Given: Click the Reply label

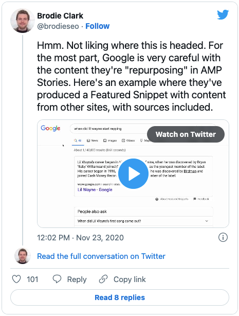Looking at the screenshot, I should [77, 279].
